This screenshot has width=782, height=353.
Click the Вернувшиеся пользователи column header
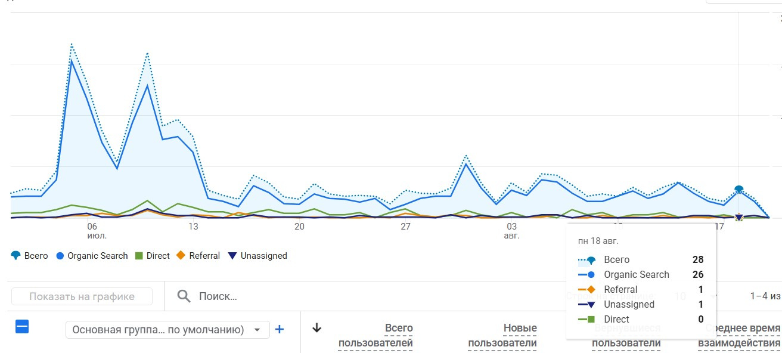tap(626, 336)
